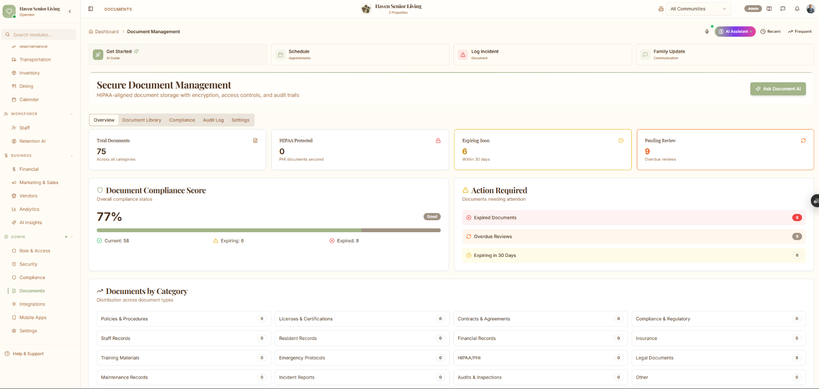This screenshot has width=819, height=389.
Task: Open AI Insights in the sidebar
Action: (31, 222)
